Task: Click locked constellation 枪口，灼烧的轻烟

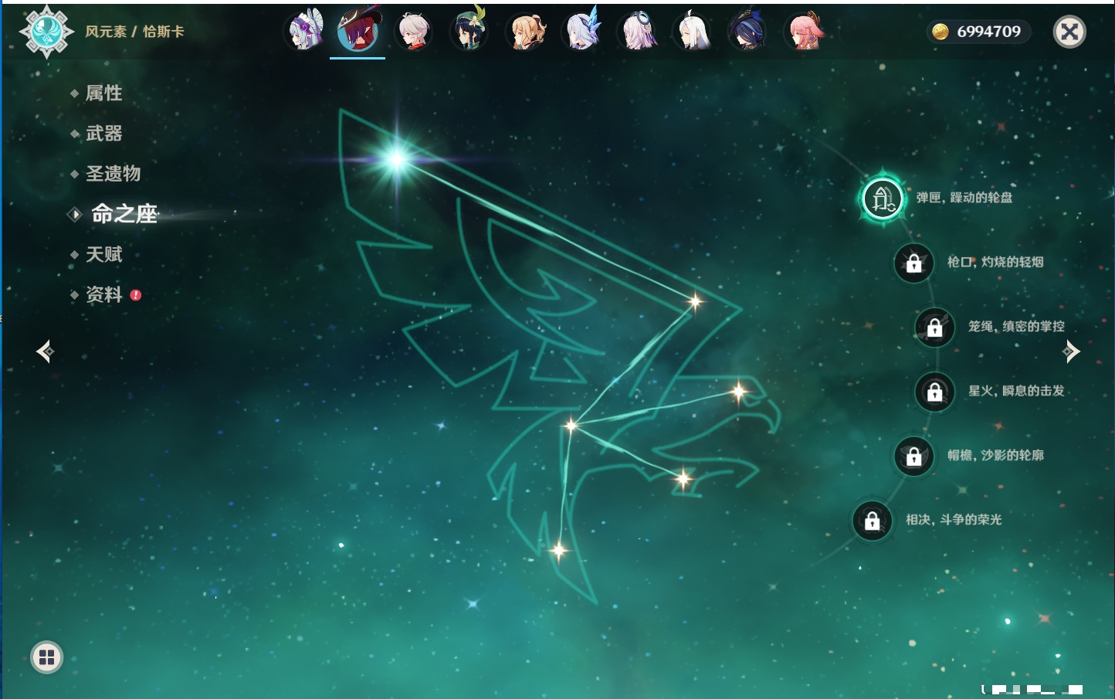Action: [x=913, y=263]
